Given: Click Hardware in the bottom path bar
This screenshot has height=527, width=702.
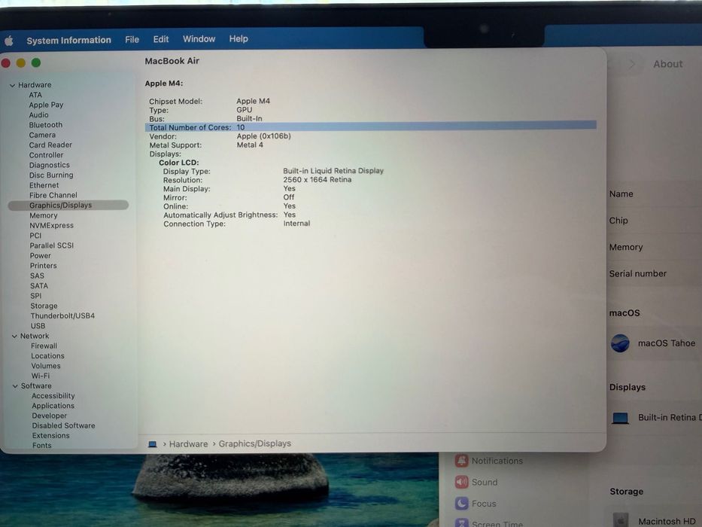Looking at the screenshot, I should pyautogui.click(x=189, y=443).
